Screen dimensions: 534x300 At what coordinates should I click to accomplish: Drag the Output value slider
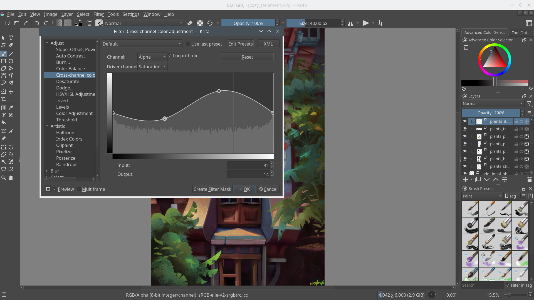click(248, 174)
